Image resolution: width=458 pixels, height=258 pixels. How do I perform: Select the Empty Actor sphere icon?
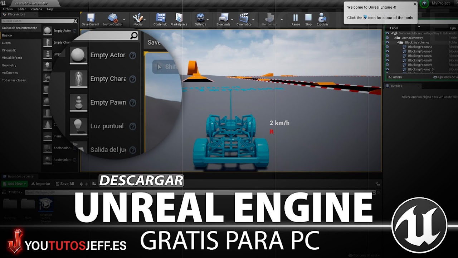(47, 31)
